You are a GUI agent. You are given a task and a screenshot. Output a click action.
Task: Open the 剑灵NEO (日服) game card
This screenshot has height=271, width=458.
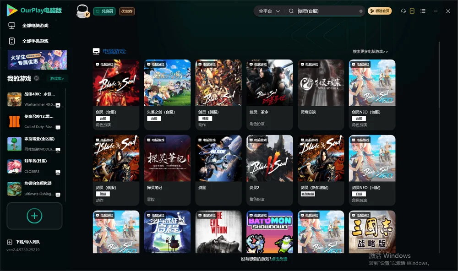pyautogui.click(x=372, y=170)
